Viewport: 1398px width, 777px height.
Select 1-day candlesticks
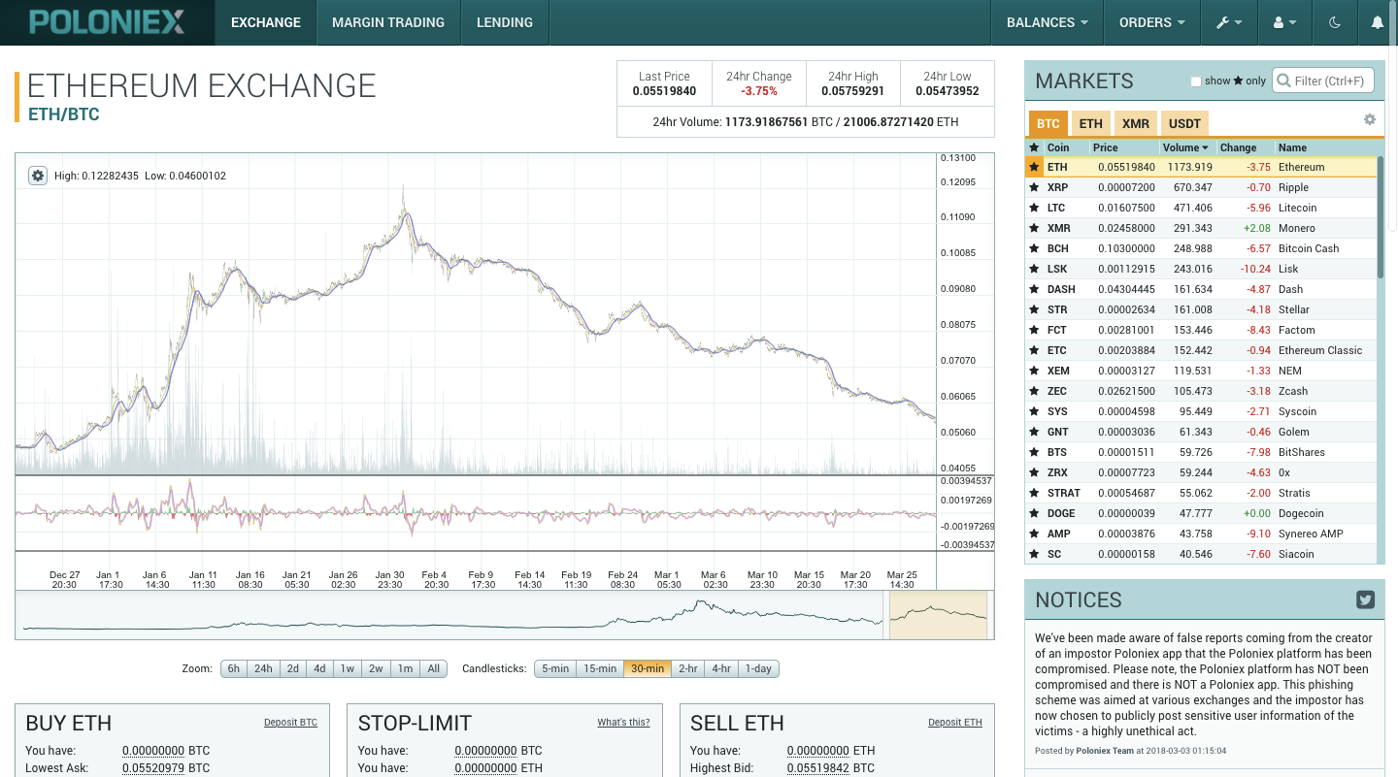click(x=758, y=668)
